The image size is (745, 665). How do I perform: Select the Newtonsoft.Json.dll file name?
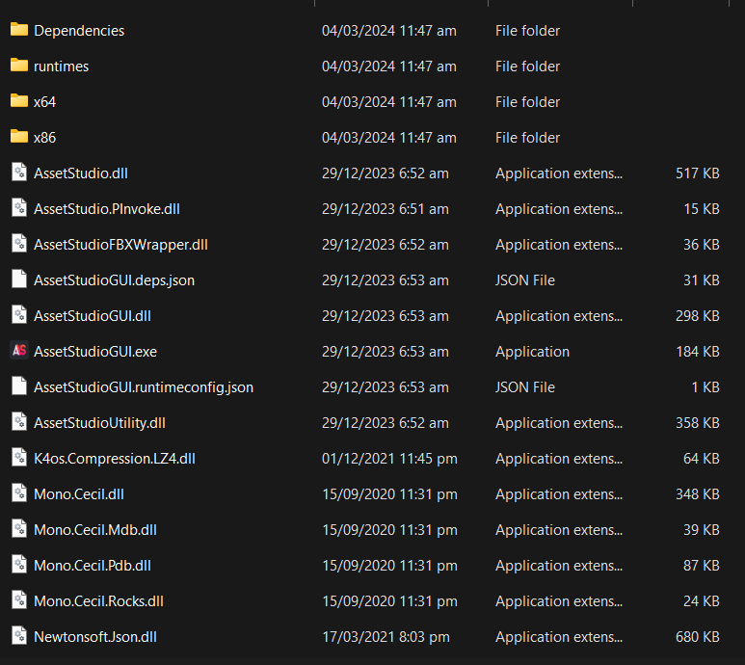(95, 636)
